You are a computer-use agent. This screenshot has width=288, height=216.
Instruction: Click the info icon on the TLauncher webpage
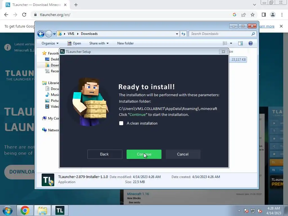click(x=8, y=47)
